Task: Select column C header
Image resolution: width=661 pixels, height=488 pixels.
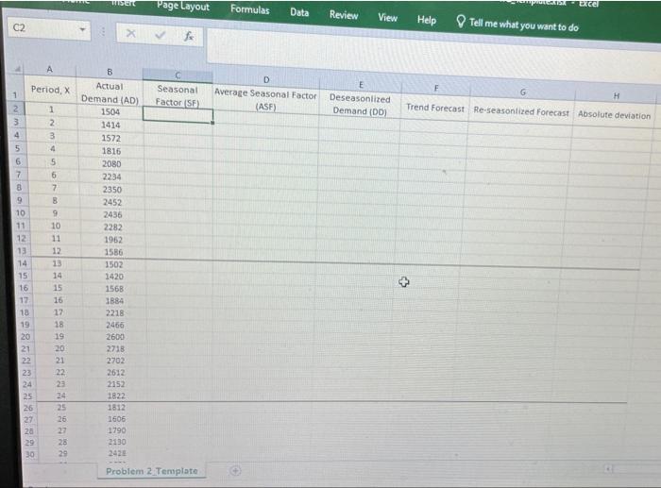Action: (x=178, y=75)
